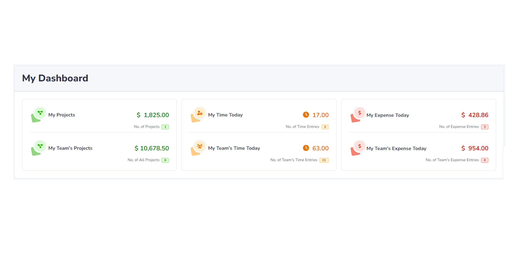Screen dimensions: 519x256
Task: Click the Team's Time Entries badge showing 31
Action: click(324, 160)
